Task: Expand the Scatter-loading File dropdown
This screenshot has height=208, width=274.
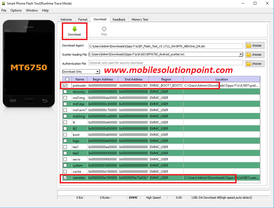Action: click(241, 54)
